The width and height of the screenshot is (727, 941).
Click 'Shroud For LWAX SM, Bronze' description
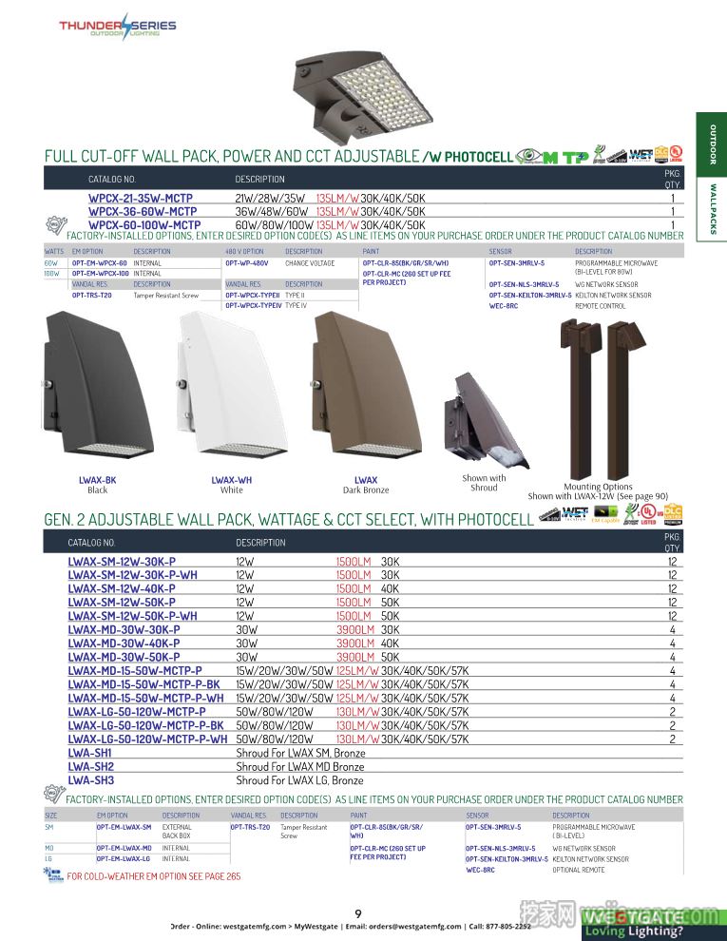(300, 753)
